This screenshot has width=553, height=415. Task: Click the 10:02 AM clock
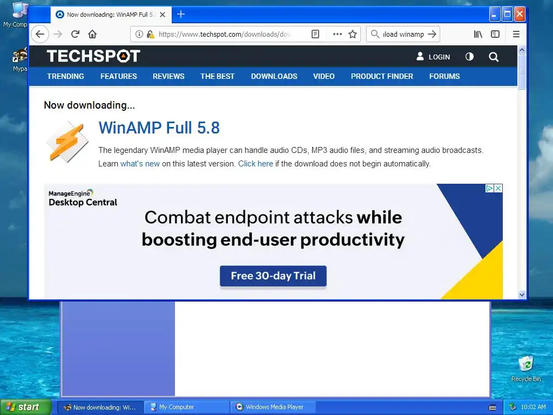point(533,407)
